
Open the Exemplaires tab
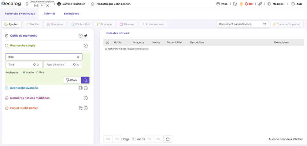click(x=71, y=14)
